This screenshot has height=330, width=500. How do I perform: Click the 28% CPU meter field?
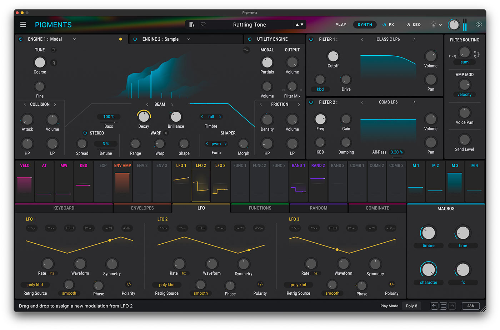[x=471, y=306]
